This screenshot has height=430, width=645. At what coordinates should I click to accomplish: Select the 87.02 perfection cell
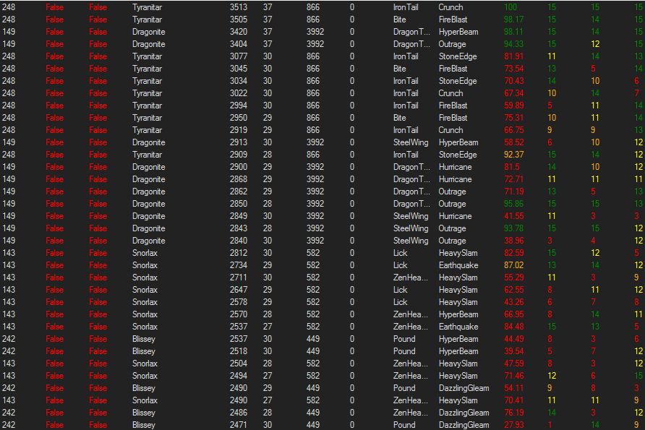coord(514,265)
